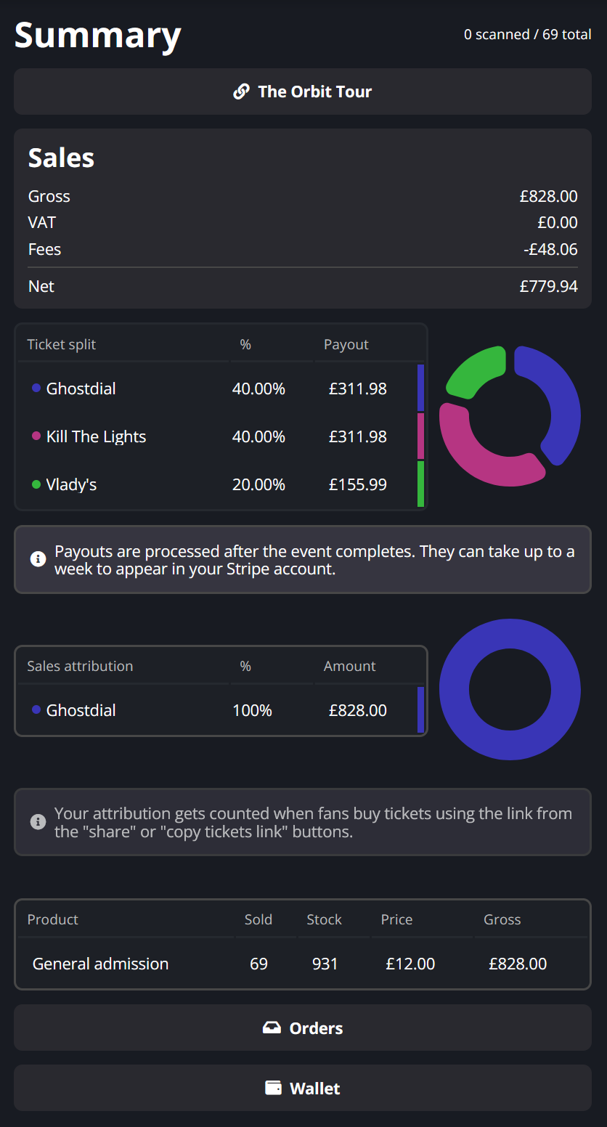Click the info icon in the payouts notice
The image size is (607, 1127).
[38, 559]
